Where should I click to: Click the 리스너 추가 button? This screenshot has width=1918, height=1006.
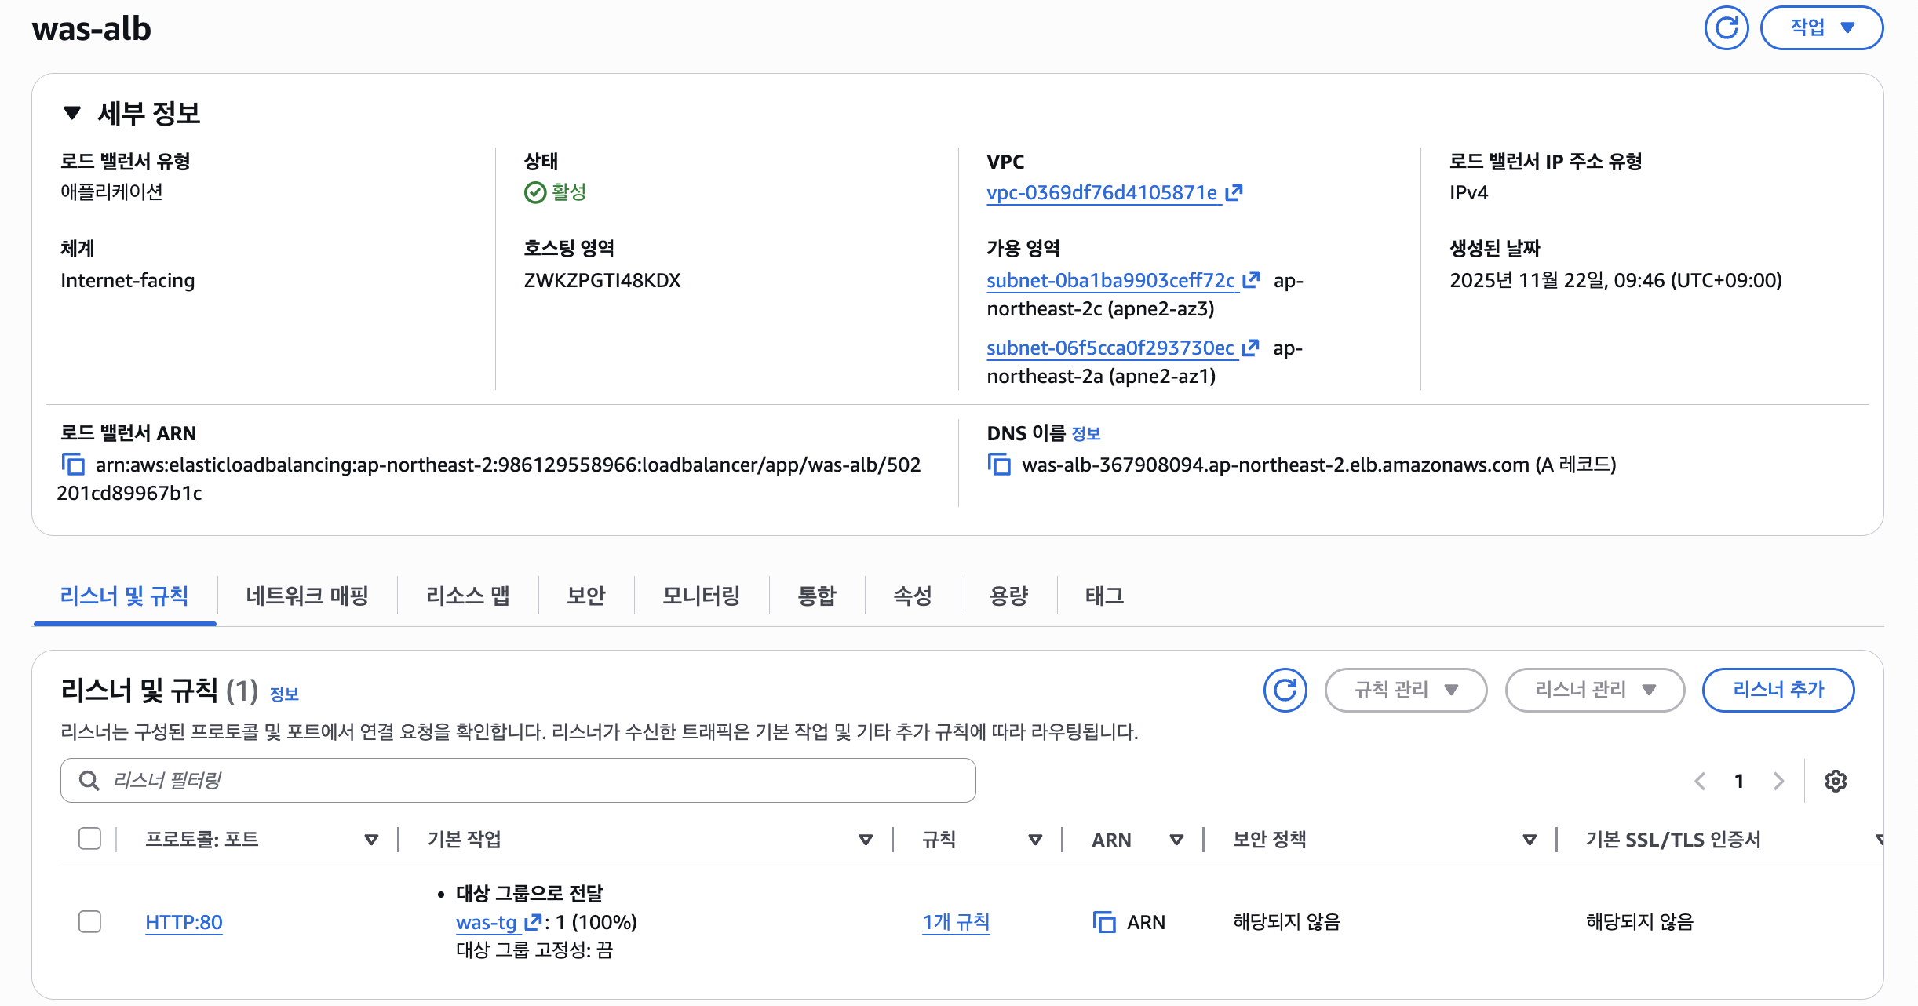[1778, 691]
